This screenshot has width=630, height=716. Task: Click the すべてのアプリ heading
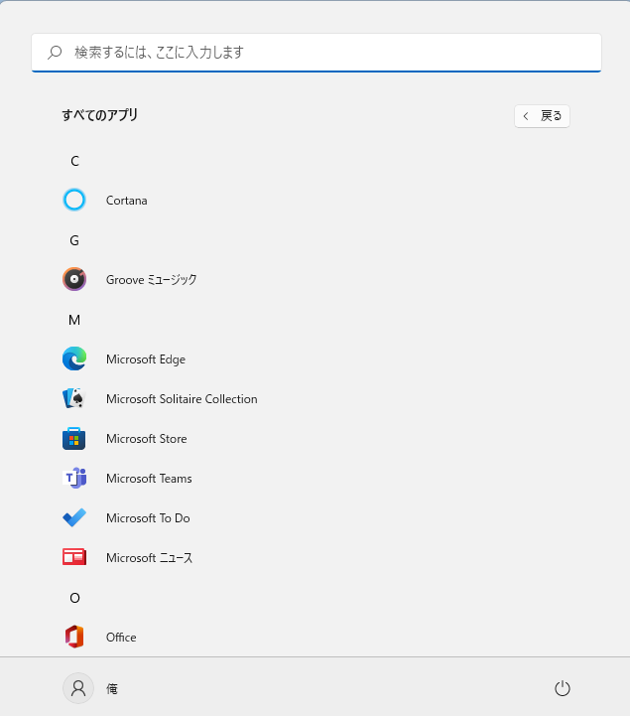coord(99,114)
